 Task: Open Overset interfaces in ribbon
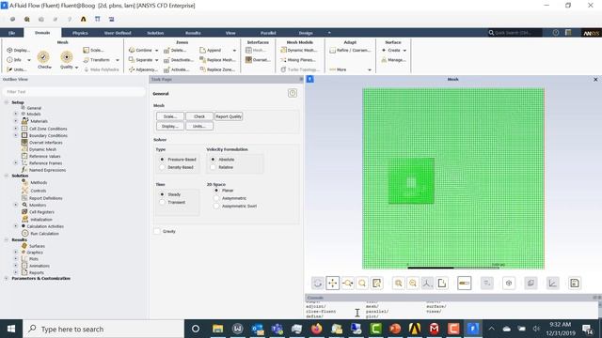[x=258, y=60]
